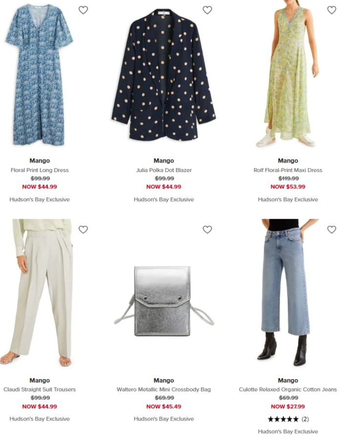Viewport: 346px width, 441px height.
Task: Open Julia Polka Dot Blazer product page
Action: (x=164, y=170)
